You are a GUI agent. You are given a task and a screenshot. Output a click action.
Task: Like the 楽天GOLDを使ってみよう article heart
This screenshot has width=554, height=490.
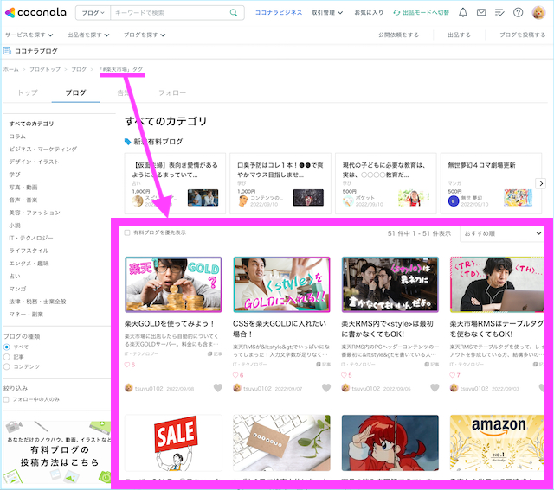click(218, 388)
